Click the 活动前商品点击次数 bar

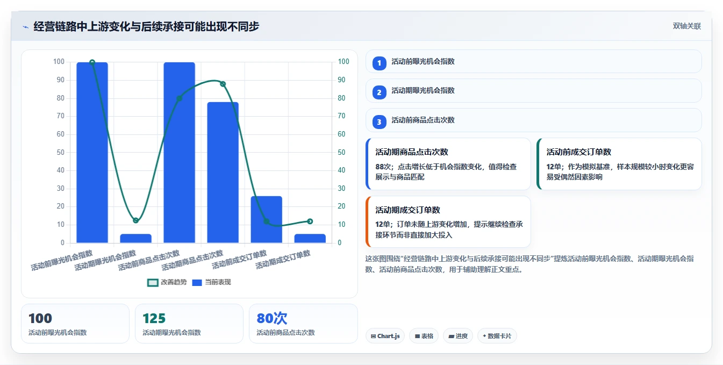coord(179,153)
